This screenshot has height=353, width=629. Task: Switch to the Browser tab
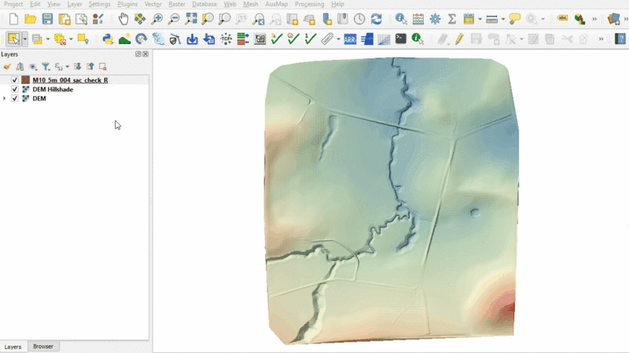(x=43, y=347)
